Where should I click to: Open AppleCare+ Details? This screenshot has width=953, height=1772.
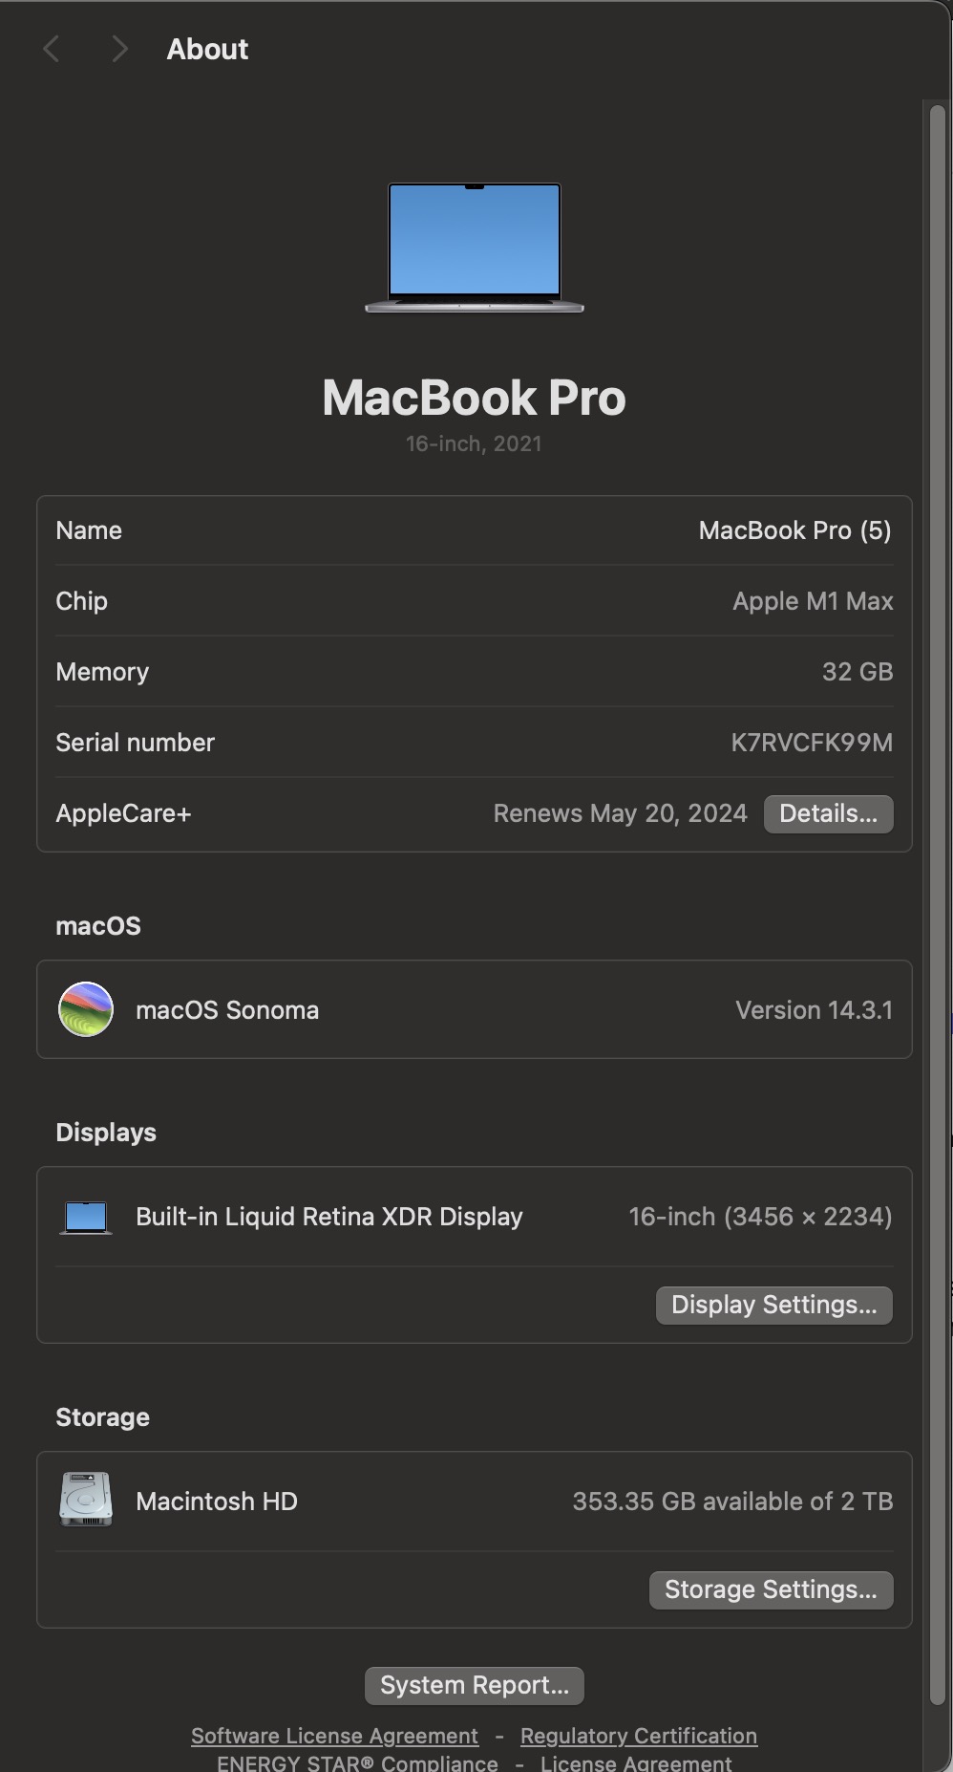pyautogui.click(x=828, y=813)
